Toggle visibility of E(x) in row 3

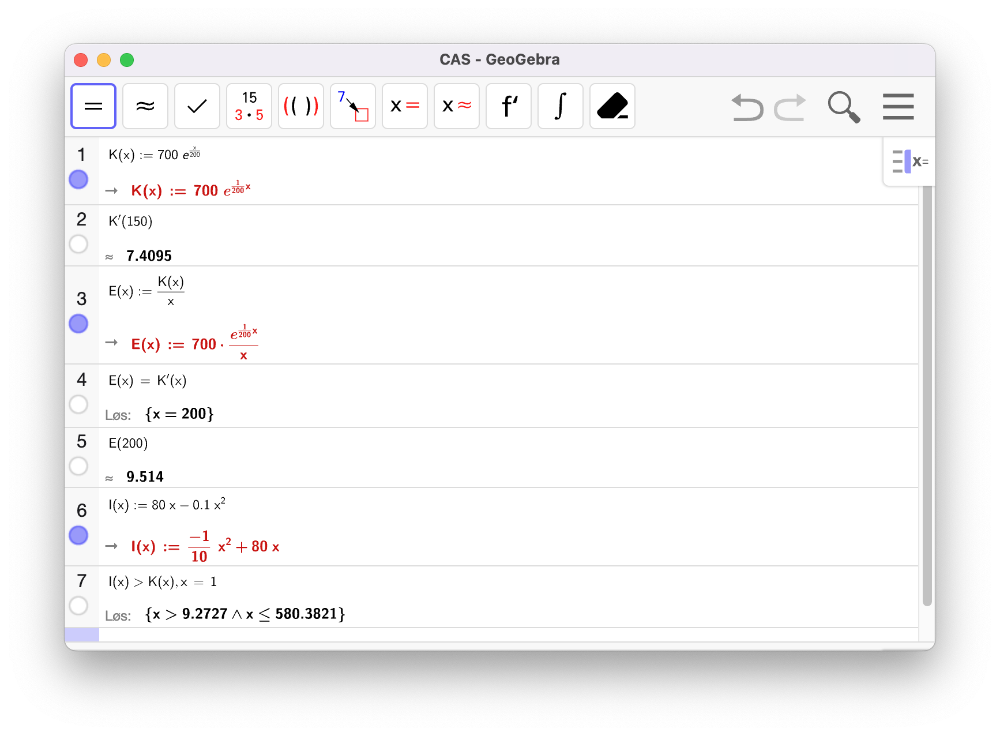tap(78, 324)
